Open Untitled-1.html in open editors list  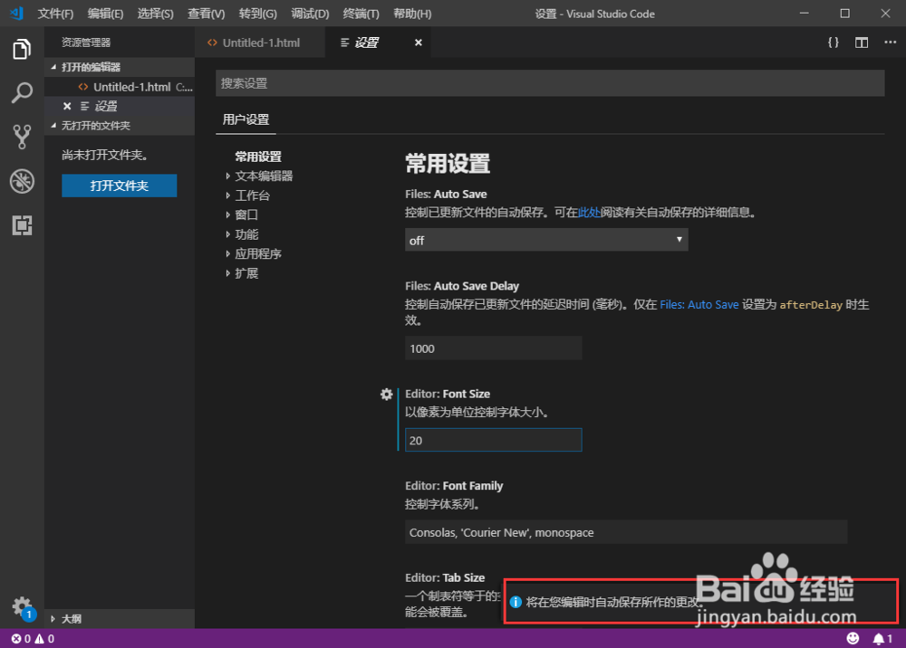(x=120, y=87)
